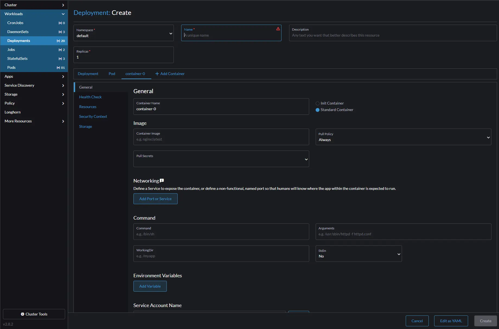
Task: Click the DaemonSets count badge icon
Action: [x=60, y=32]
